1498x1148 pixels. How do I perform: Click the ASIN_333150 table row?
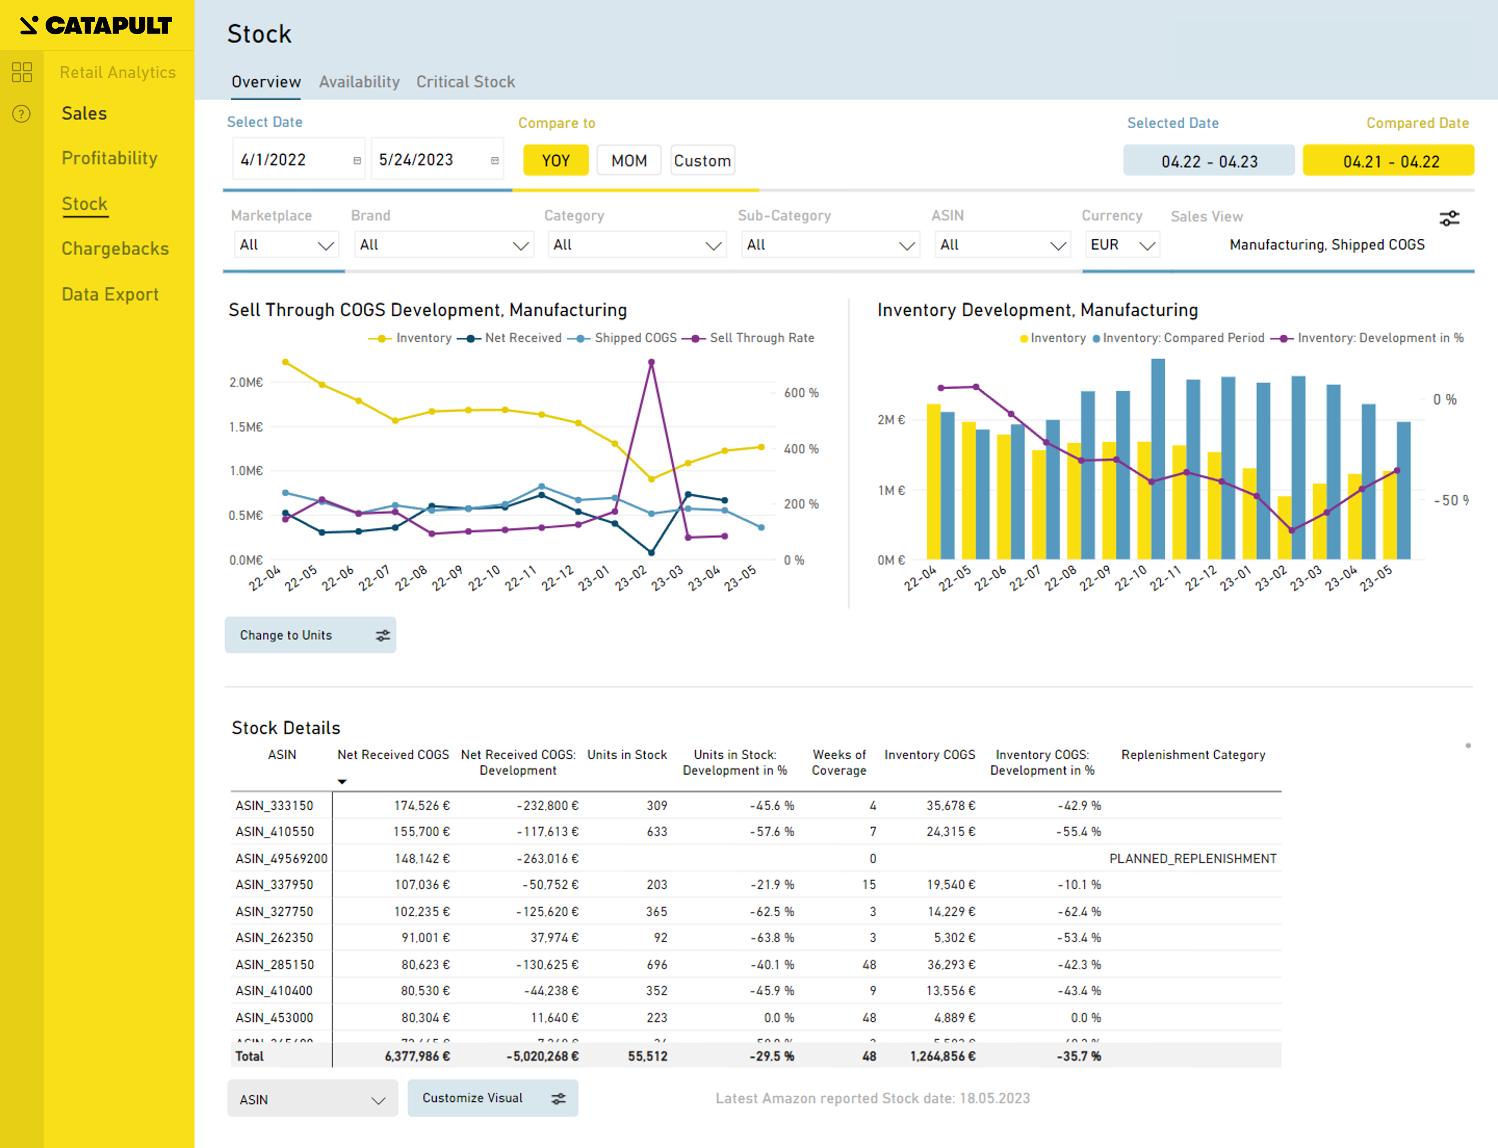tap(274, 806)
